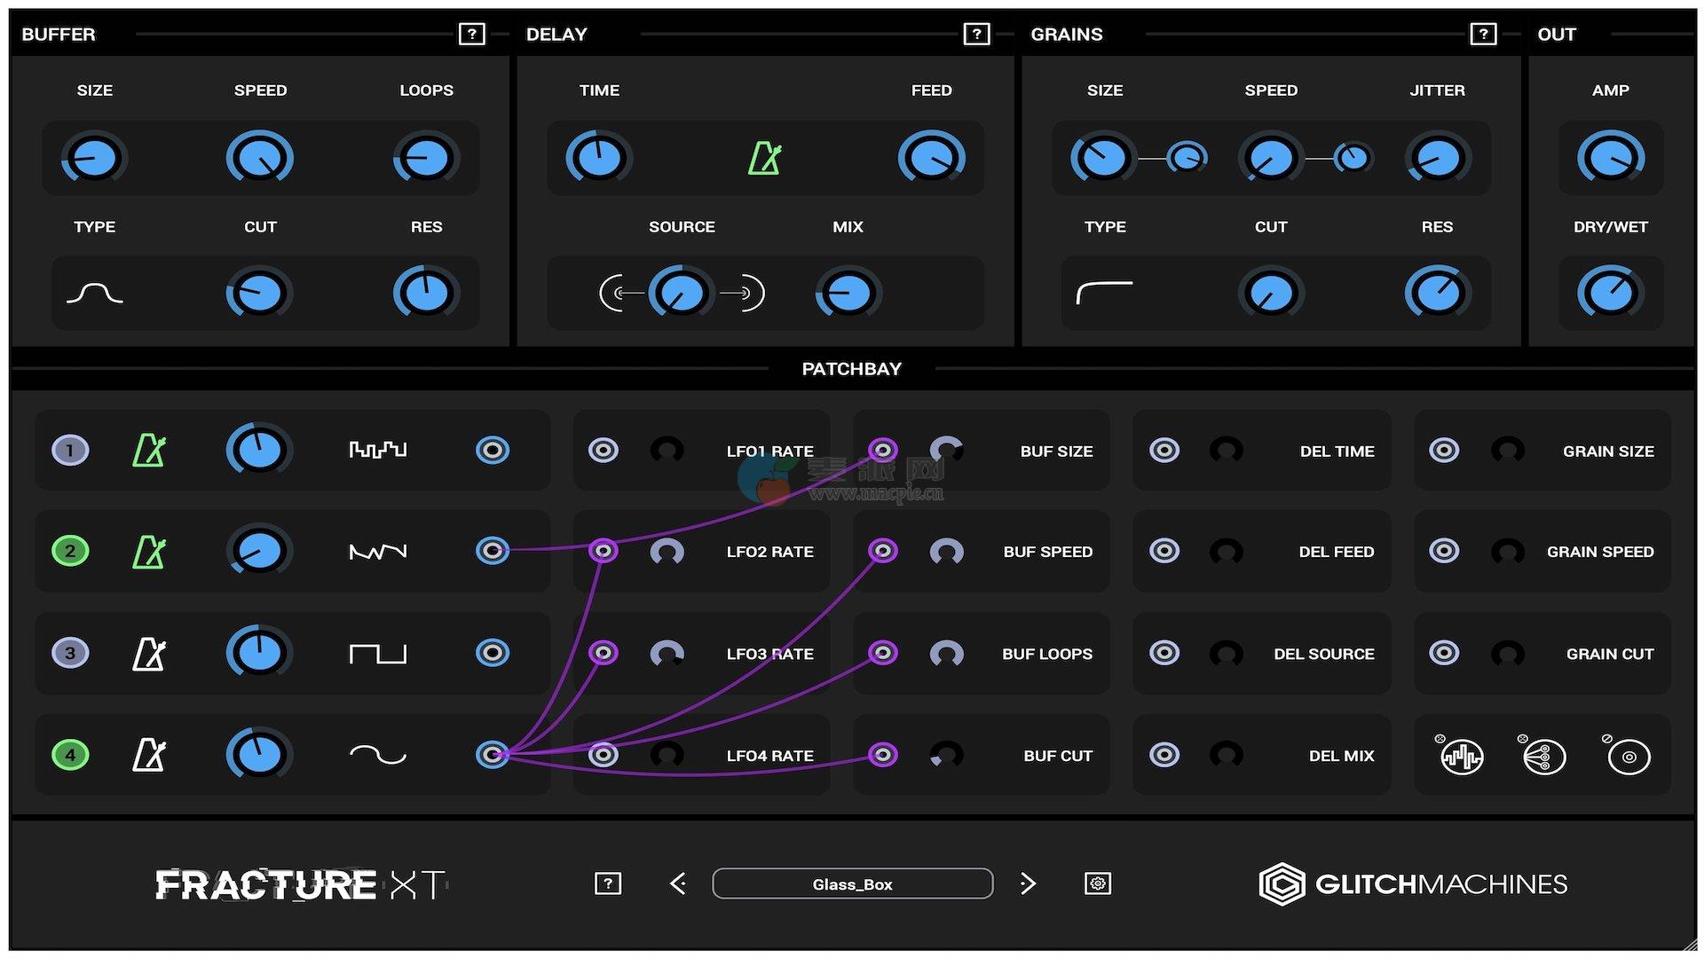Toggle LFO 4 on/off number button
This screenshot has height=958, width=1704.
point(70,755)
